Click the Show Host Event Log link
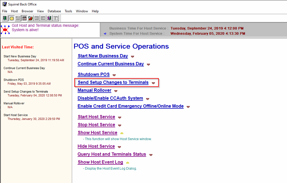The width and height of the screenshot is (287, 183). coord(100,162)
